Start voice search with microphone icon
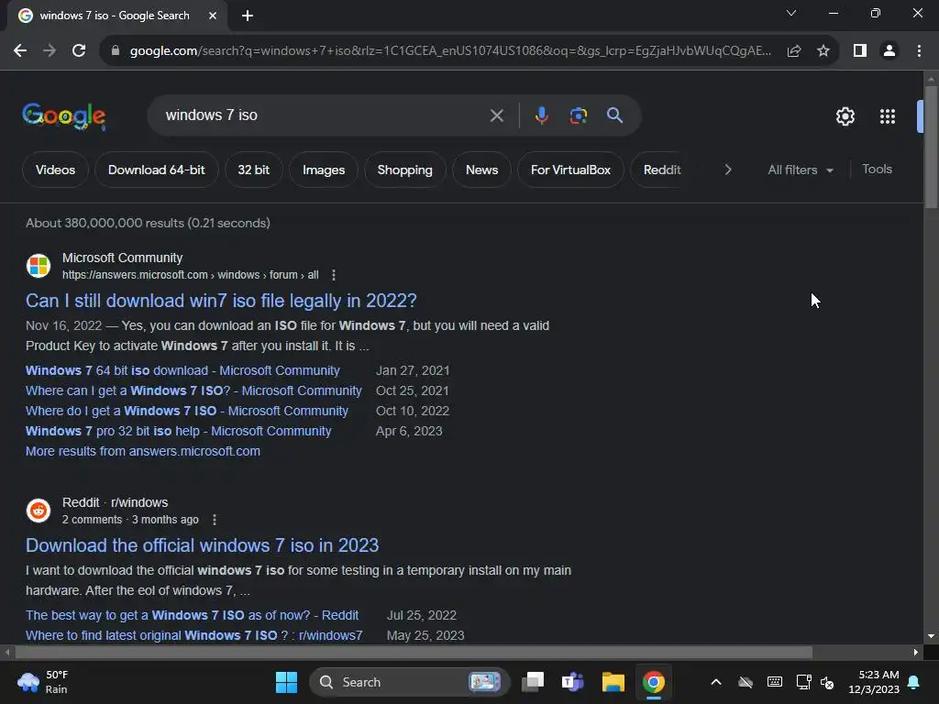 coord(541,115)
